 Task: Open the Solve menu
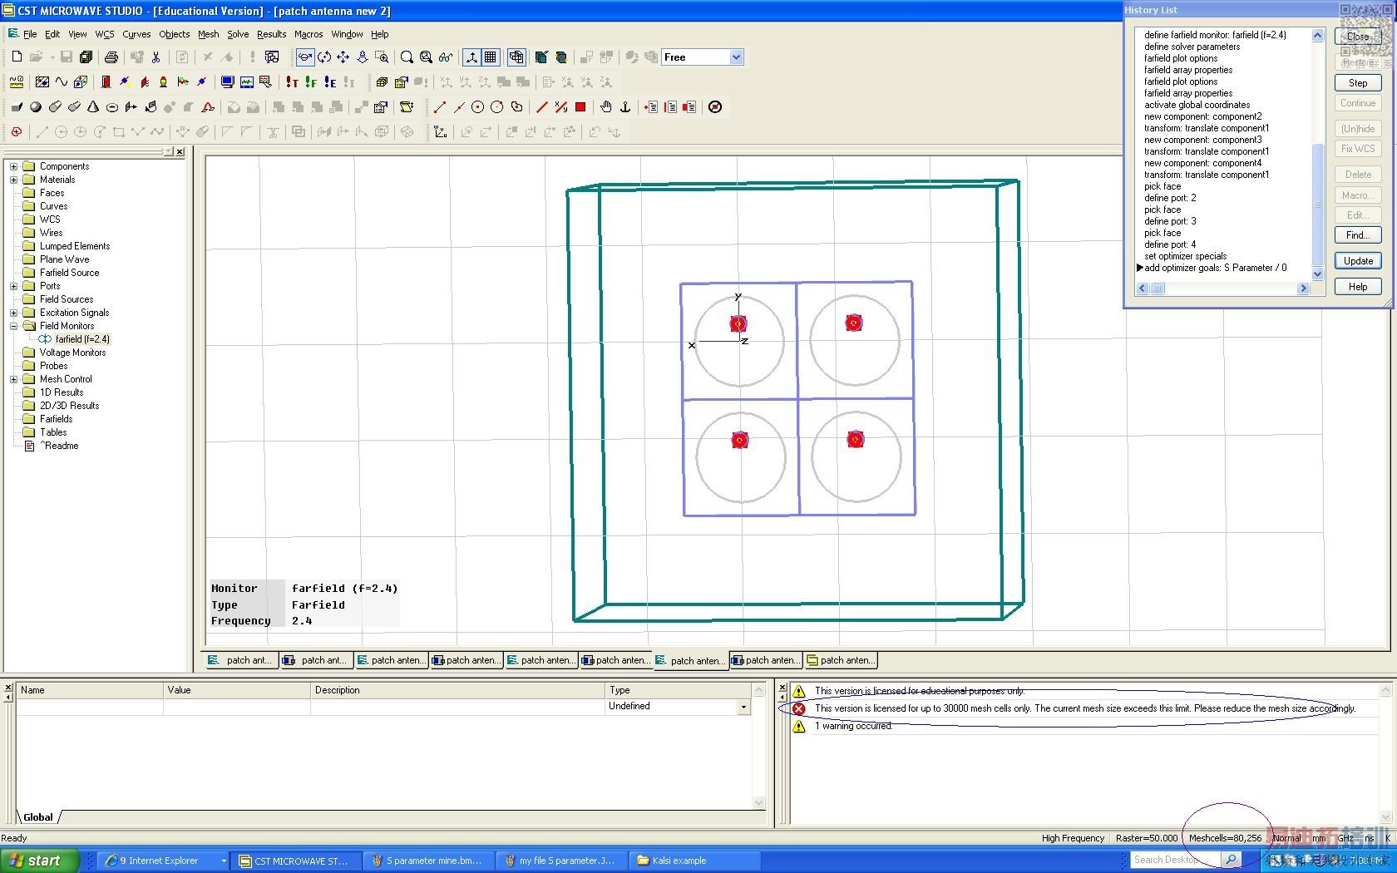(x=238, y=34)
